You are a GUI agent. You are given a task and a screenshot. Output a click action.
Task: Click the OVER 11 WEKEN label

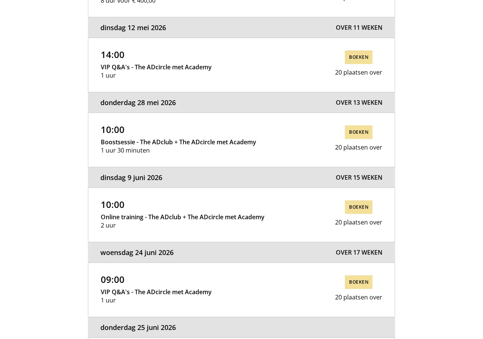coord(359,27)
